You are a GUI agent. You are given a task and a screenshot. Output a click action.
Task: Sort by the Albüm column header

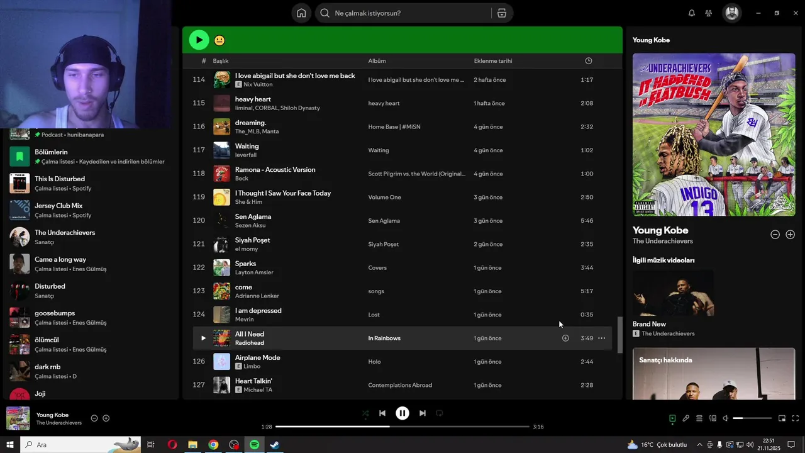[377, 61]
